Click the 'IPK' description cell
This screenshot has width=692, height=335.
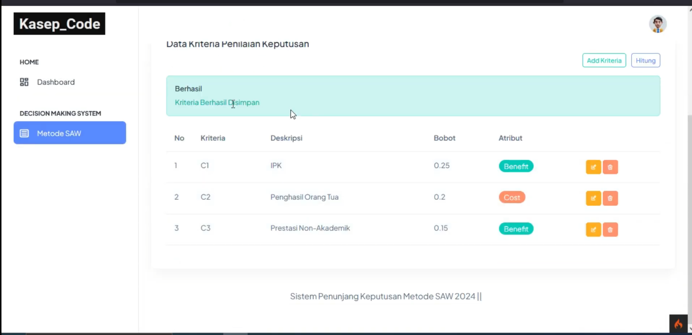pyautogui.click(x=276, y=165)
